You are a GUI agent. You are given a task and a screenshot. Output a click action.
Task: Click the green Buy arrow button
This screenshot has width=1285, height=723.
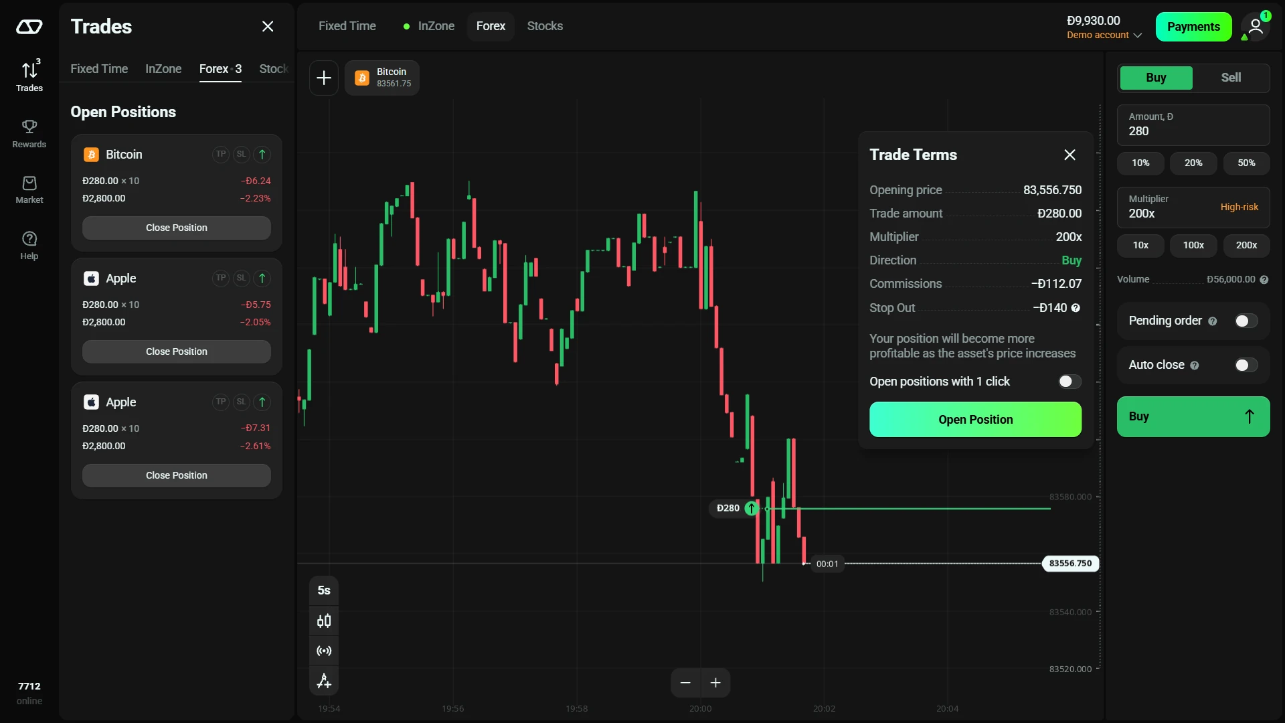tap(1193, 416)
